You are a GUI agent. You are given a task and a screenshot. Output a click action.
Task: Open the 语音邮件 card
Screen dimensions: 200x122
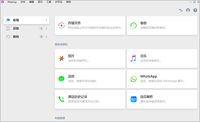point(162,99)
